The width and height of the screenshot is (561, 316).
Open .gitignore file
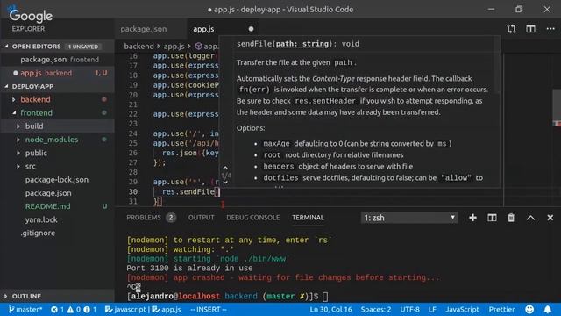click(x=38, y=233)
